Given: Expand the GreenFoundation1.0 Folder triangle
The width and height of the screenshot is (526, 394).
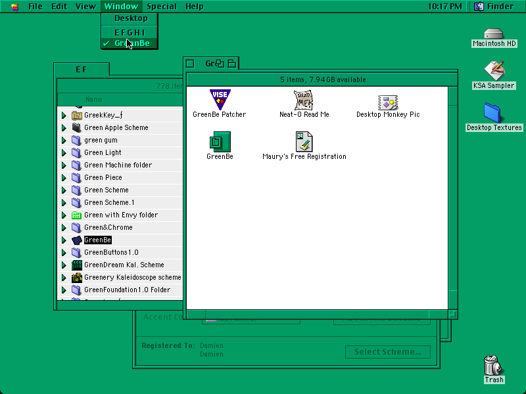Looking at the screenshot, I should click(64, 290).
